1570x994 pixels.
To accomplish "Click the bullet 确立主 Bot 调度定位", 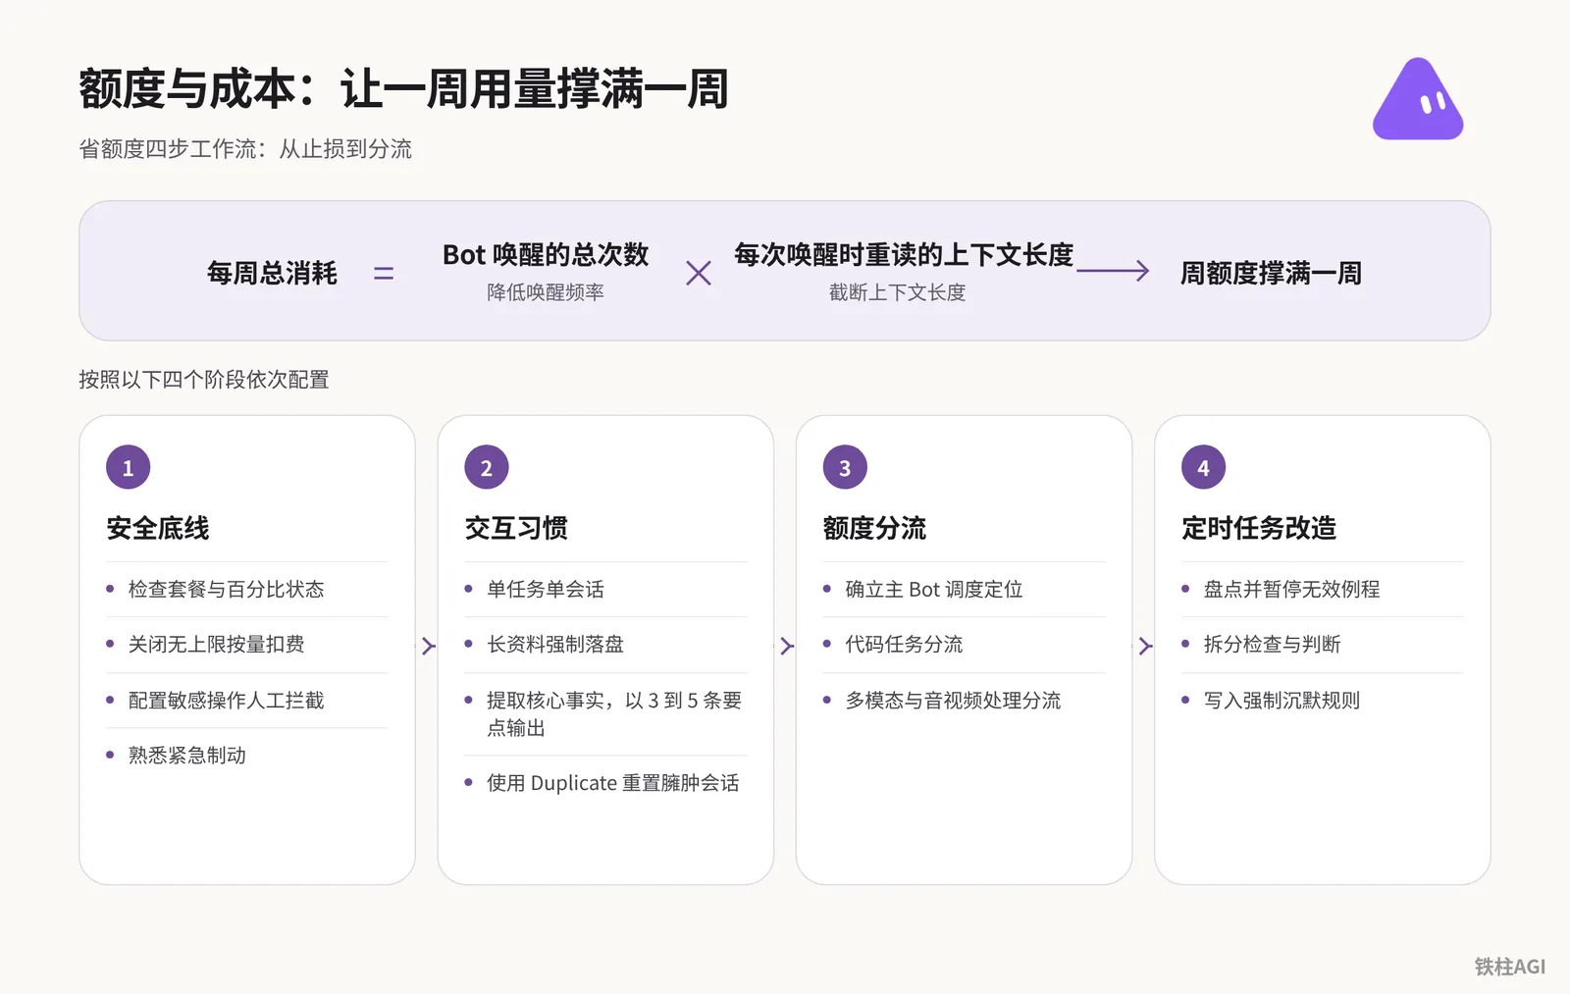I will [x=934, y=589].
